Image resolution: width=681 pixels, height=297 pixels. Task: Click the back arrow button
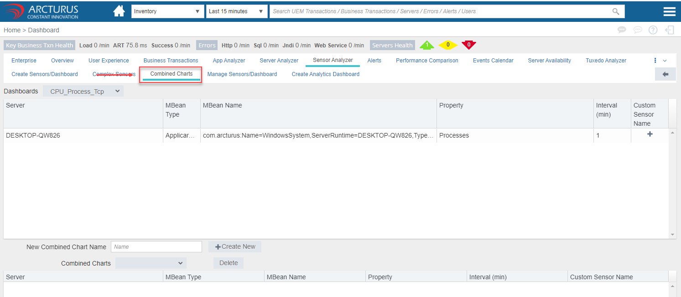(665, 74)
